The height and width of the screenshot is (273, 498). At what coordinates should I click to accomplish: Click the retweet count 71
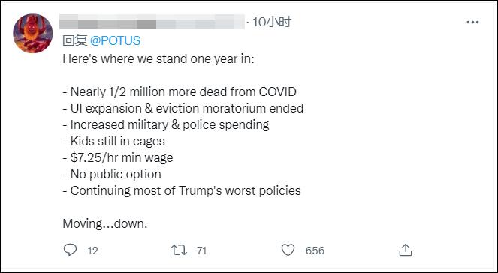[201, 250]
